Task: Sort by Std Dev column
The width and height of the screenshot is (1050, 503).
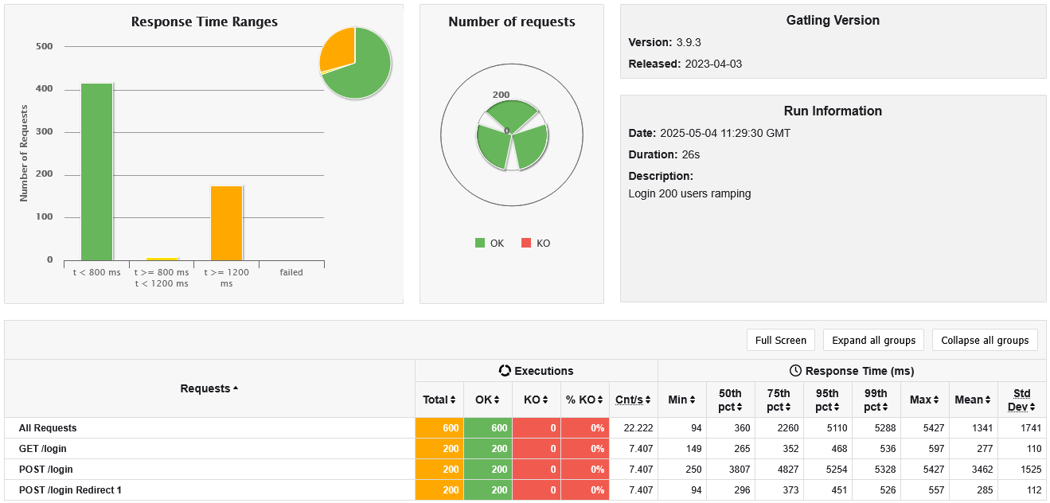Action: (1021, 400)
